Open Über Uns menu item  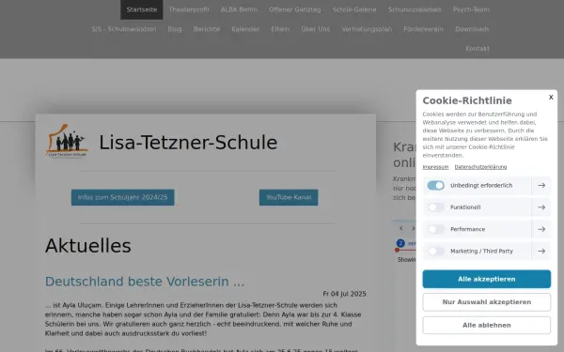(316, 29)
